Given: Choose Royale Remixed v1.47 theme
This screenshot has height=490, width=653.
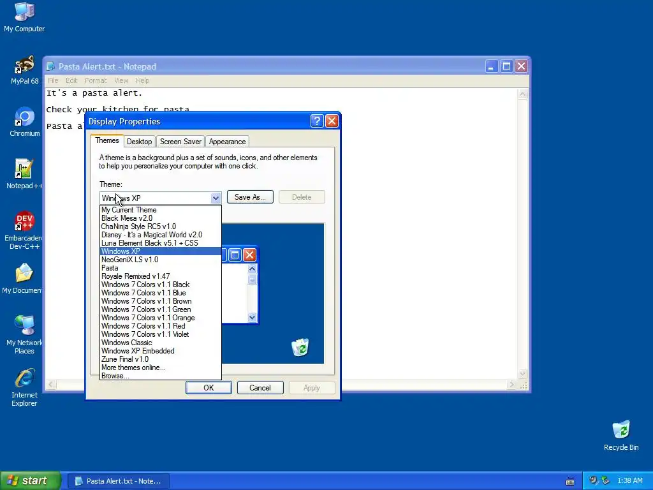Looking at the screenshot, I should click(161, 276).
